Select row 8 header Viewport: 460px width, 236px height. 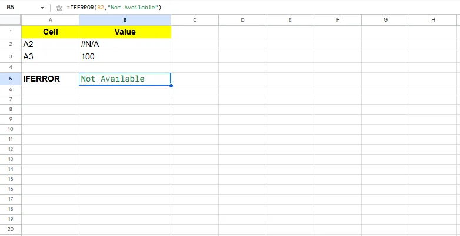pyautogui.click(x=11, y=110)
